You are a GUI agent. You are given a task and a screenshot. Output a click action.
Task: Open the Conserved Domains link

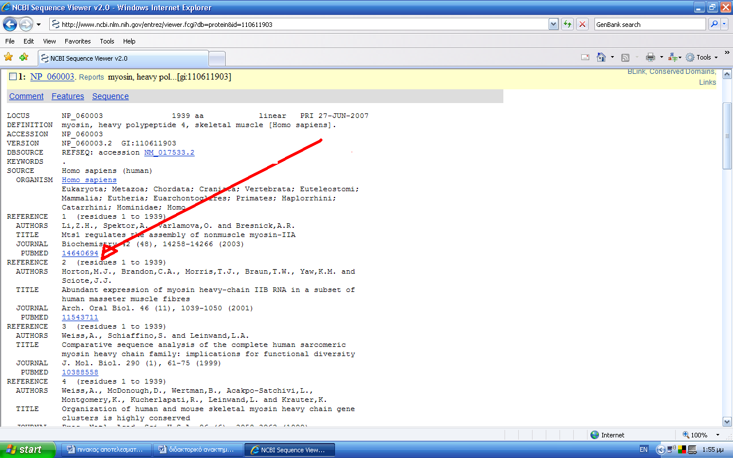pyautogui.click(x=681, y=72)
